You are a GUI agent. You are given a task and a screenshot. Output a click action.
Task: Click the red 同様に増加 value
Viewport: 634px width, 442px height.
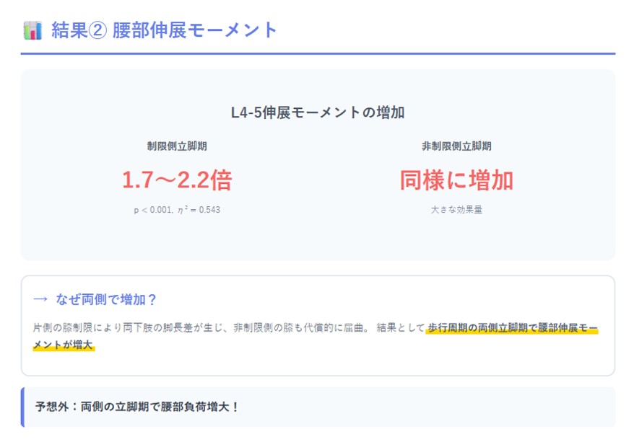click(456, 180)
